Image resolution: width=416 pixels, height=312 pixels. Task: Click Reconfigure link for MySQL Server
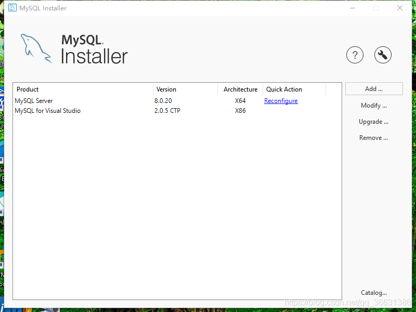281,101
